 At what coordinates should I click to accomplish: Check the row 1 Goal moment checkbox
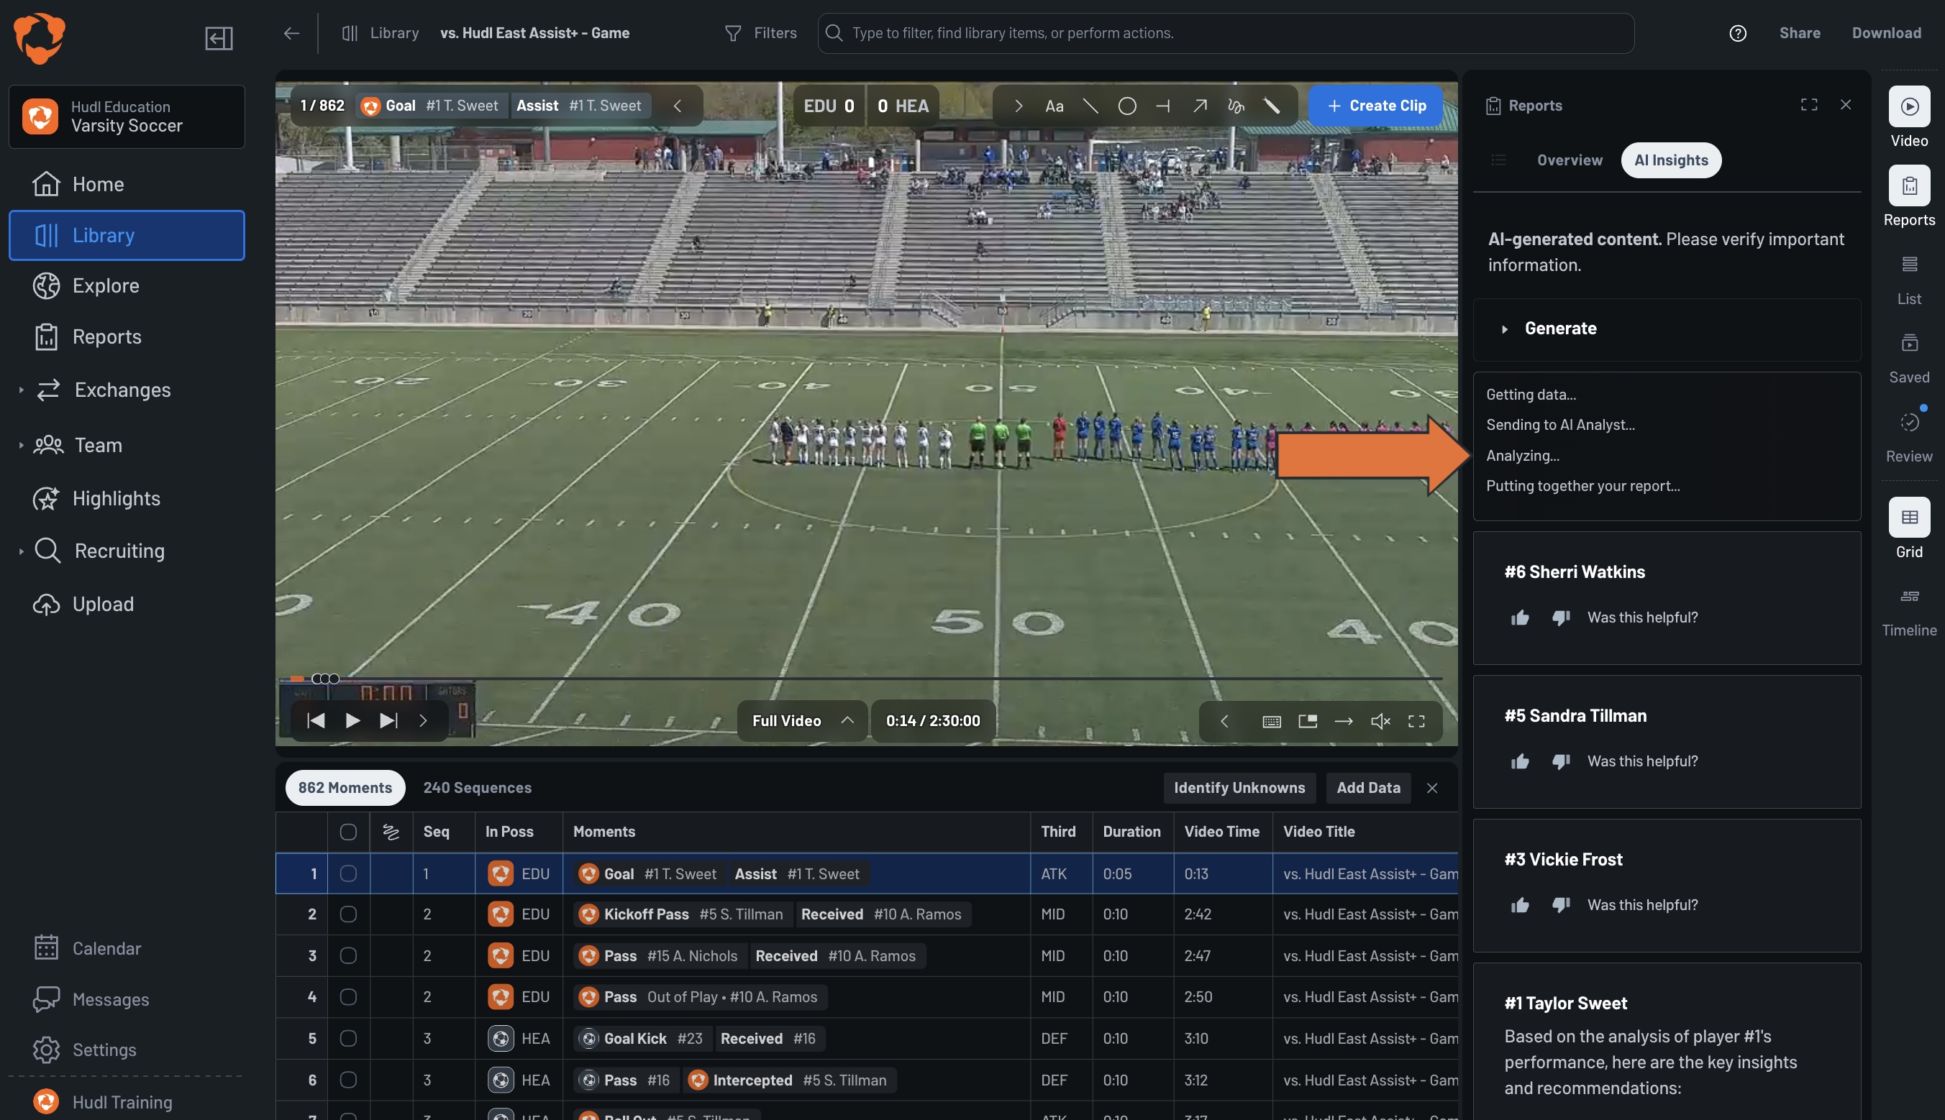348,874
